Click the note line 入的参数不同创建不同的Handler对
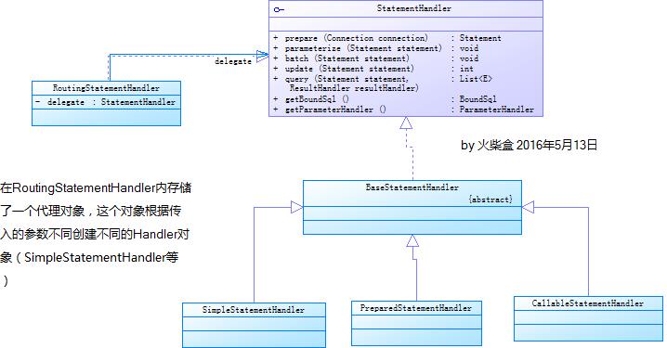Viewport: 667px width, 348px height. pyautogui.click(x=95, y=234)
